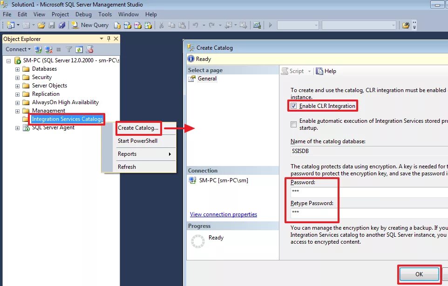Image resolution: width=448 pixels, height=286 pixels.
Task: Select Create Catalog... from context menu
Action: click(138, 128)
